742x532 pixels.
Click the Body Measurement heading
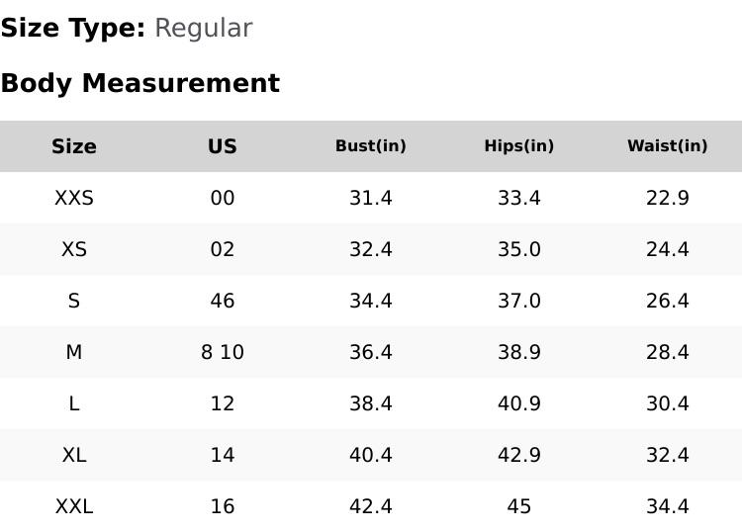(139, 83)
